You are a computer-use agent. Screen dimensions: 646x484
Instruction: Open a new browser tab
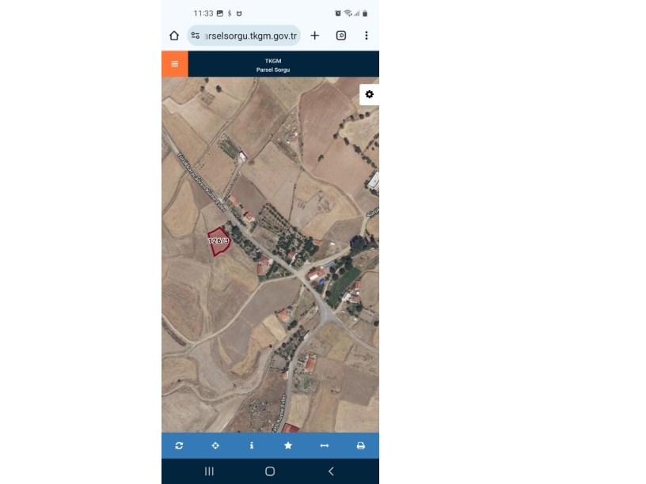[315, 36]
